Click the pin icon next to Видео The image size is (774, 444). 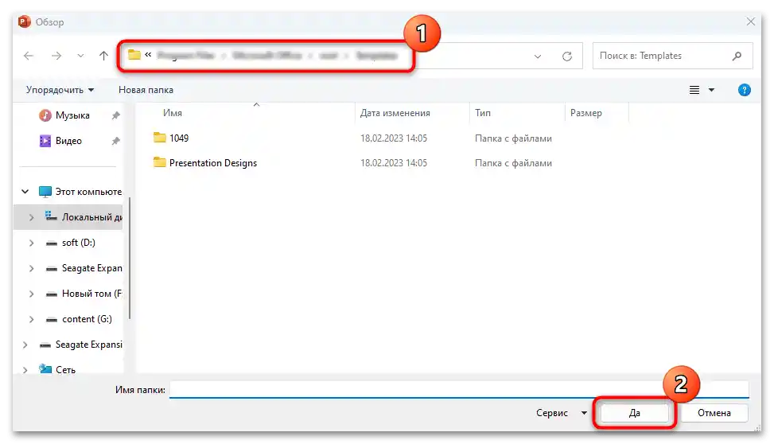(x=115, y=142)
